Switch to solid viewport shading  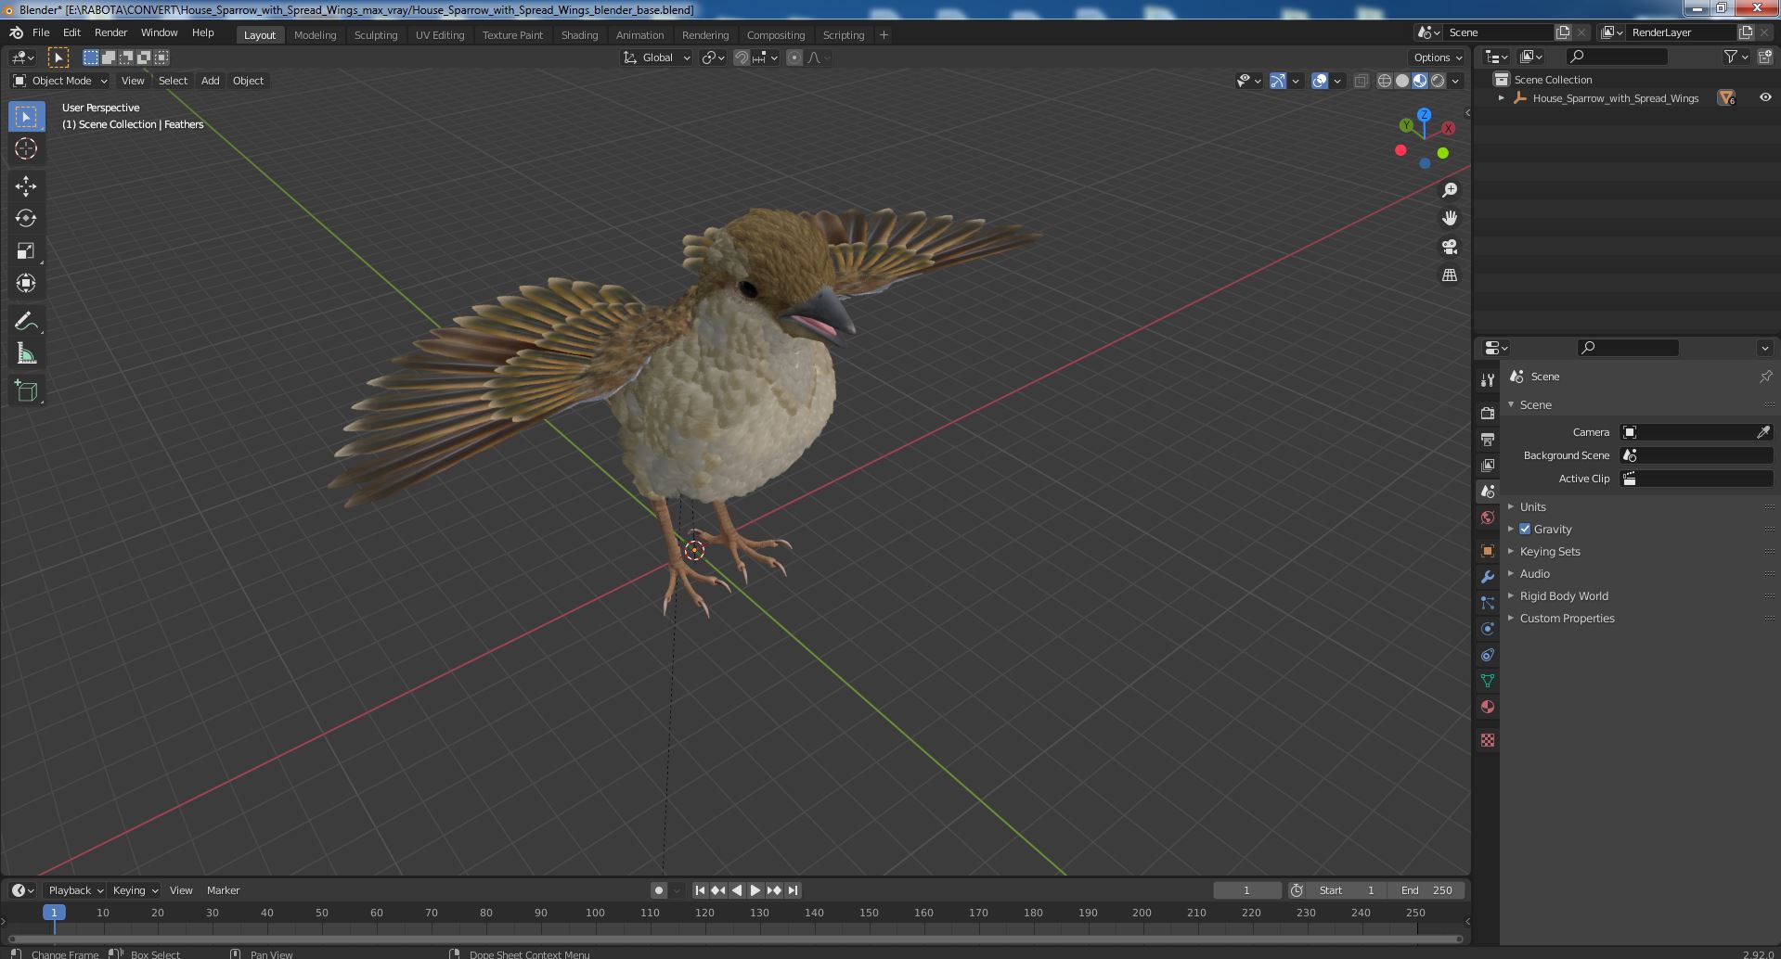[x=1402, y=81]
